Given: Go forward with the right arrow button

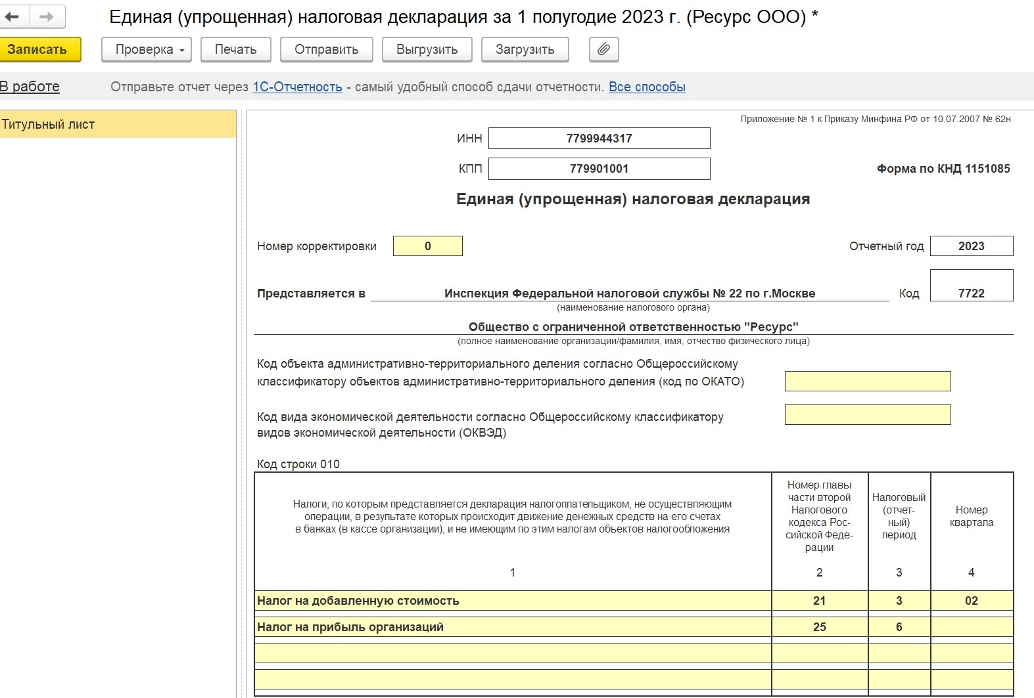Looking at the screenshot, I should click(x=47, y=17).
